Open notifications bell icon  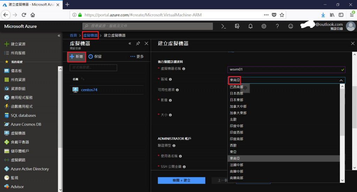[250, 26]
